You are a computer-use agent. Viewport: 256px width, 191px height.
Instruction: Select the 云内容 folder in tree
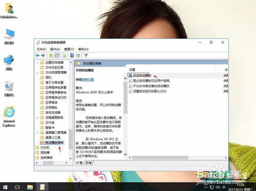[47, 123]
